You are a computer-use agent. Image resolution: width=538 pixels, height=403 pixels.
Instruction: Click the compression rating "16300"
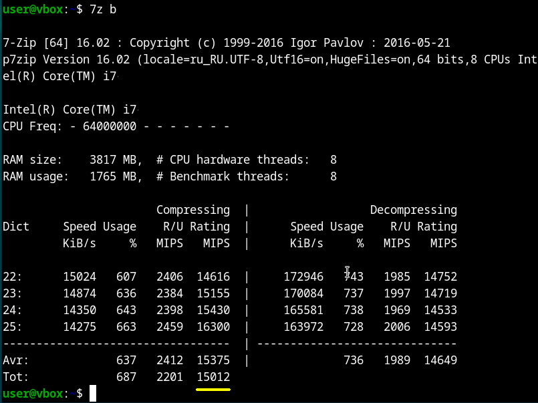tap(213, 327)
